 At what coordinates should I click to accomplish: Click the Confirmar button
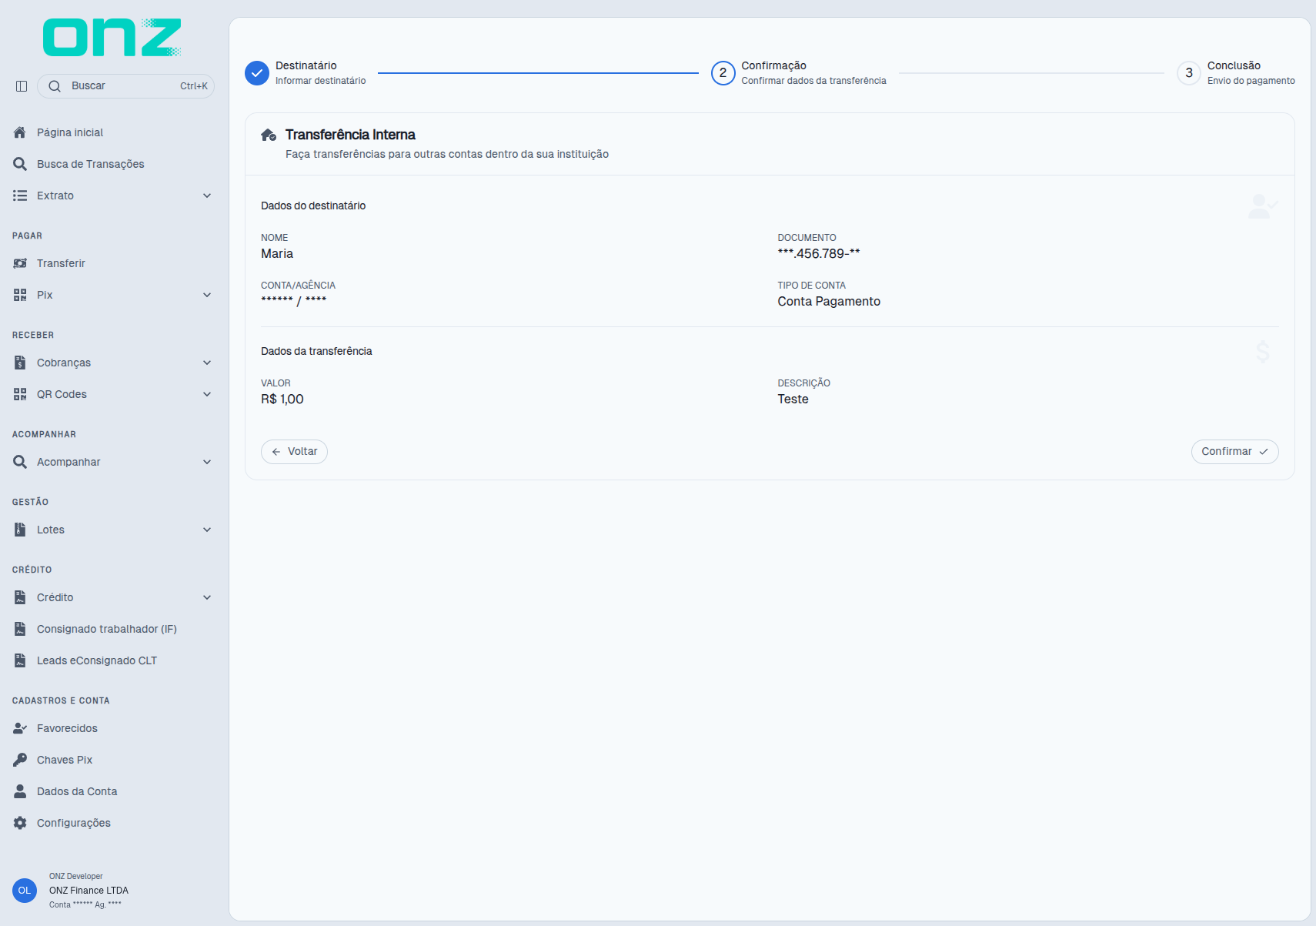tap(1234, 452)
